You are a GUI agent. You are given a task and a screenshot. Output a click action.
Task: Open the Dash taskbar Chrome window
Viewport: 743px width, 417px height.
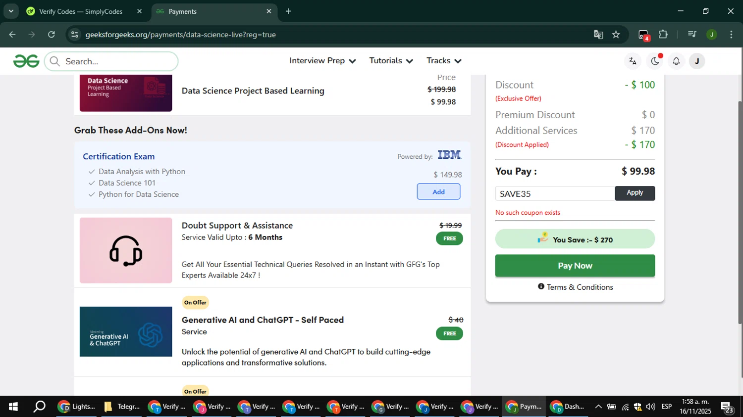pos(568,407)
